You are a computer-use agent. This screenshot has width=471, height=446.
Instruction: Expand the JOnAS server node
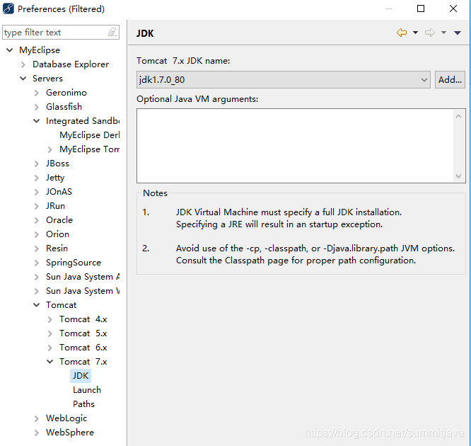[36, 192]
